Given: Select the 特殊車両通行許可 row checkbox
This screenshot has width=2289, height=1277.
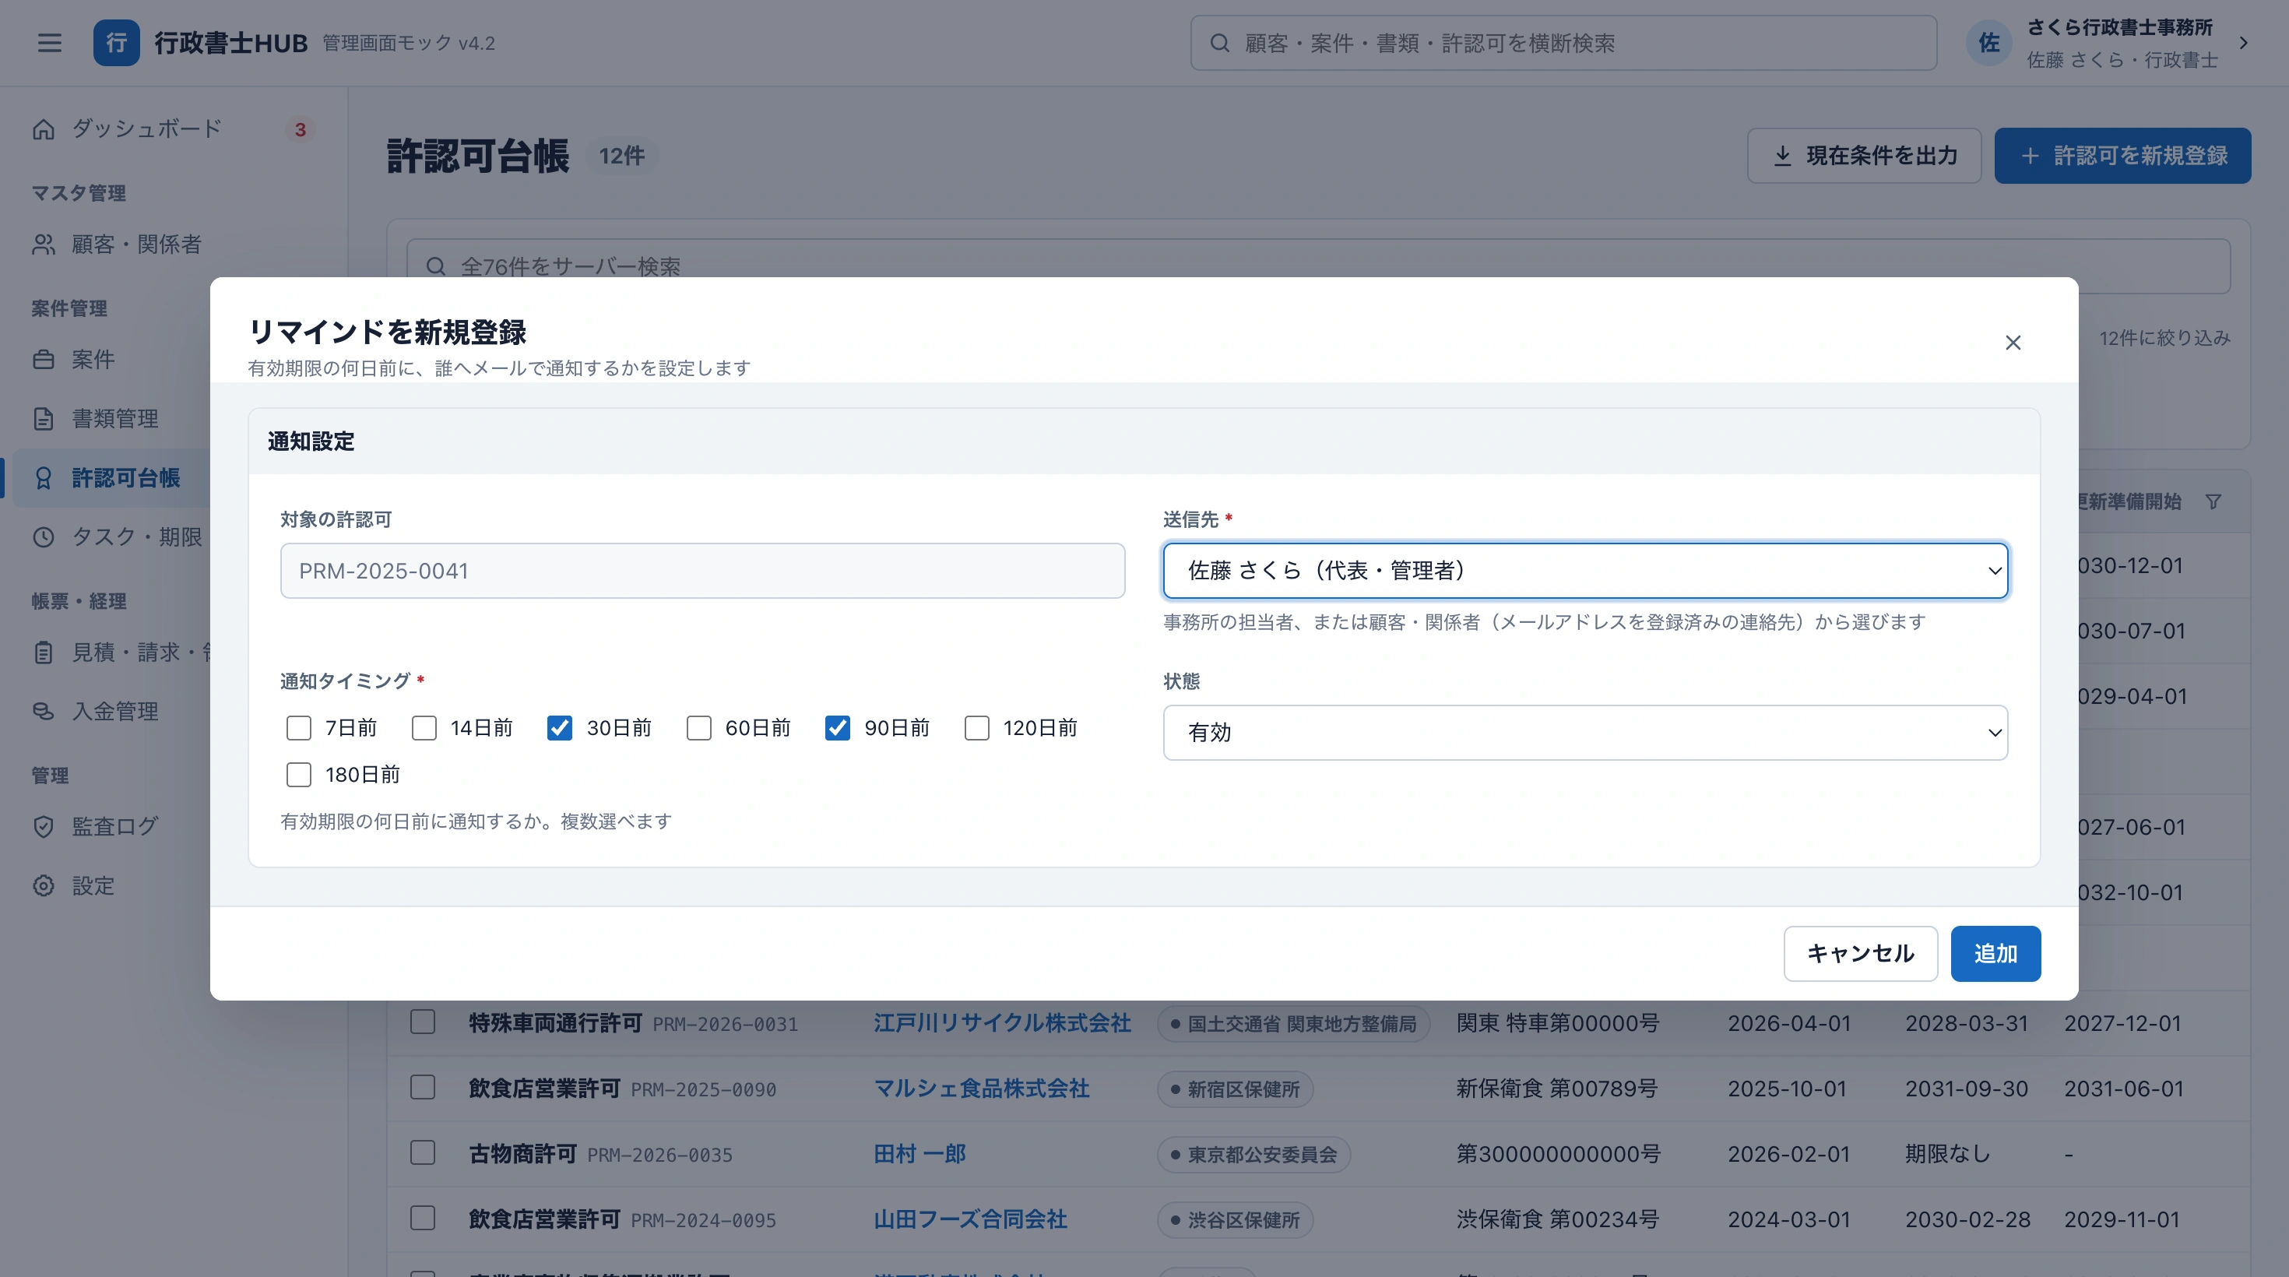Looking at the screenshot, I should tap(423, 1022).
